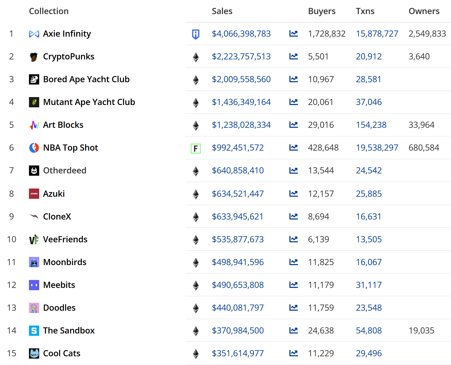Sort by the Owners column header
The width and height of the screenshot is (451, 365).
click(x=424, y=11)
